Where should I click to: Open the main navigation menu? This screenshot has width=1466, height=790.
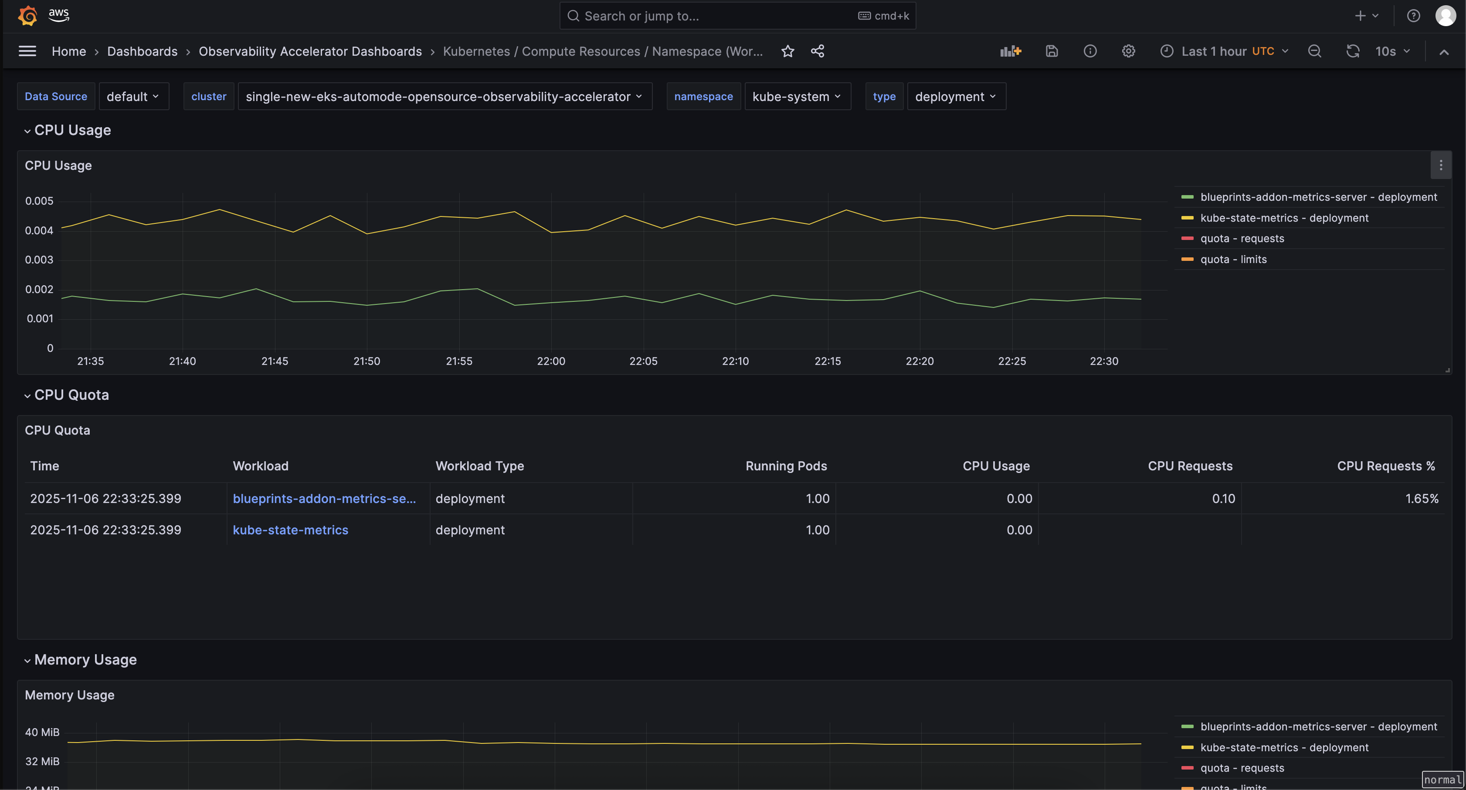click(x=27, y=51)
